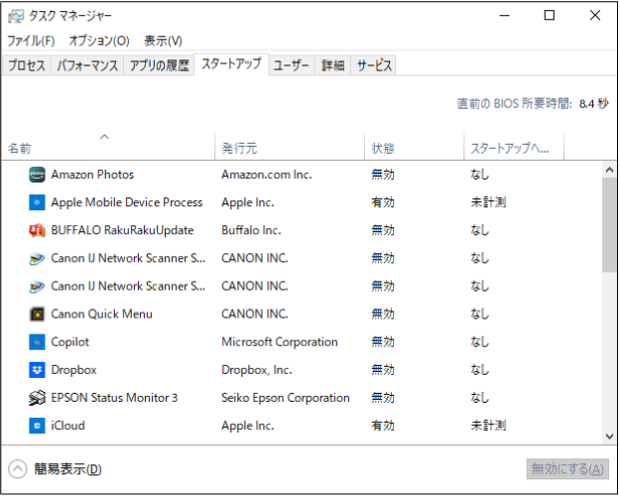
Task: Open the ファイル(F) menu
Action: pyautogui.click(x=31, y=41)
